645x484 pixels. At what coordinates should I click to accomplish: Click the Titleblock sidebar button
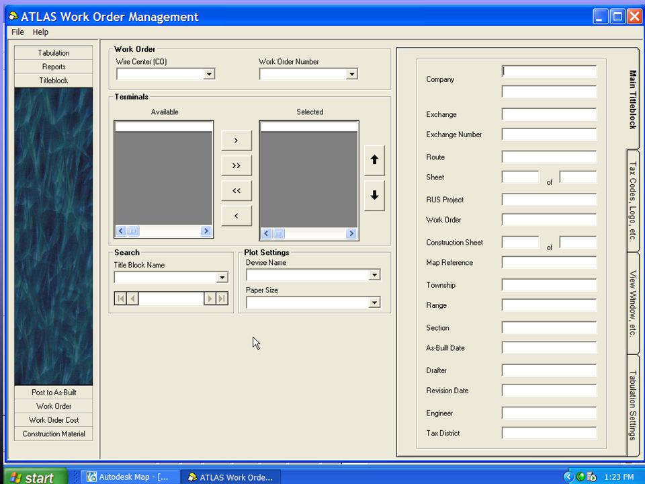[x=54, y=80]
